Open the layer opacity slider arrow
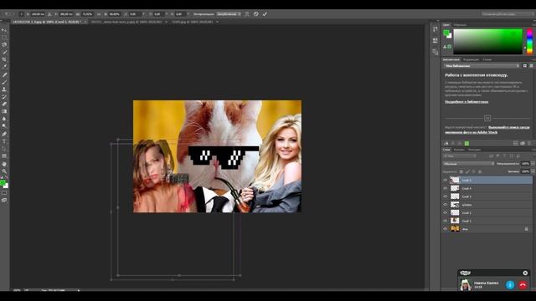This screenshot has width=536, height=301. [533, 164]
